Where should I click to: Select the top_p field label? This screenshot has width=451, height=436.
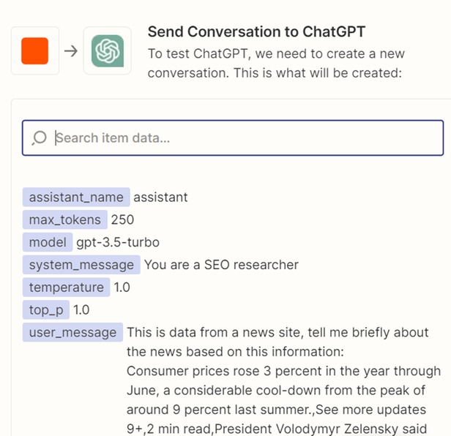pyautogui.click(x=46, y=310)
